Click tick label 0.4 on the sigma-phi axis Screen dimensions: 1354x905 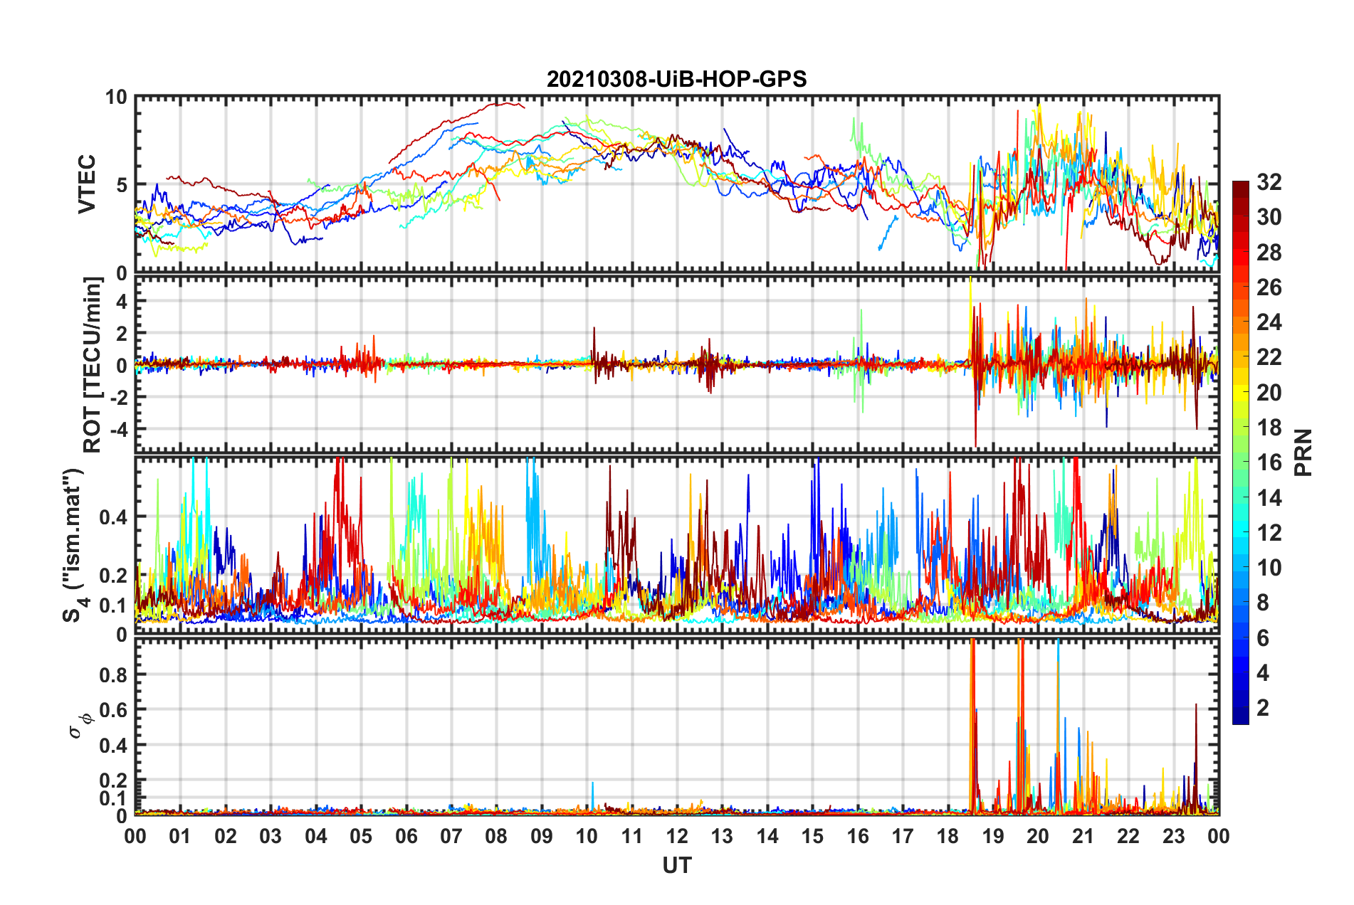pos(113,746)
